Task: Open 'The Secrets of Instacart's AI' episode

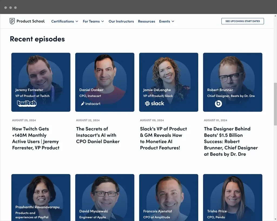Action: point(98,135)
